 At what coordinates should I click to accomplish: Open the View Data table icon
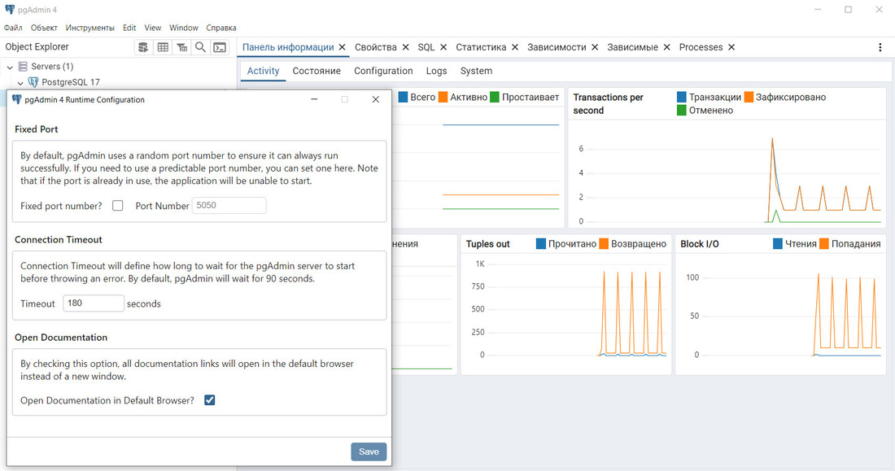[163, 47]
